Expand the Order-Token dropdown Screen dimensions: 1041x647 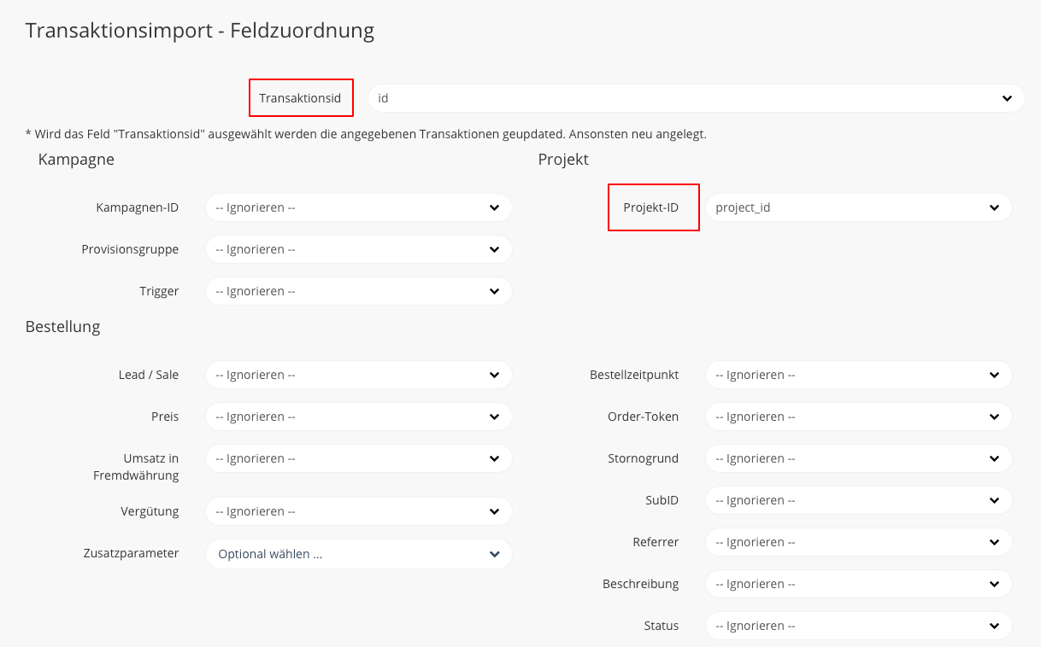(858, 417)
